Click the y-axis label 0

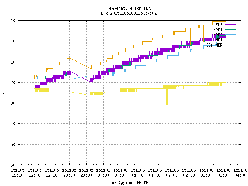[x=14, y=41]
